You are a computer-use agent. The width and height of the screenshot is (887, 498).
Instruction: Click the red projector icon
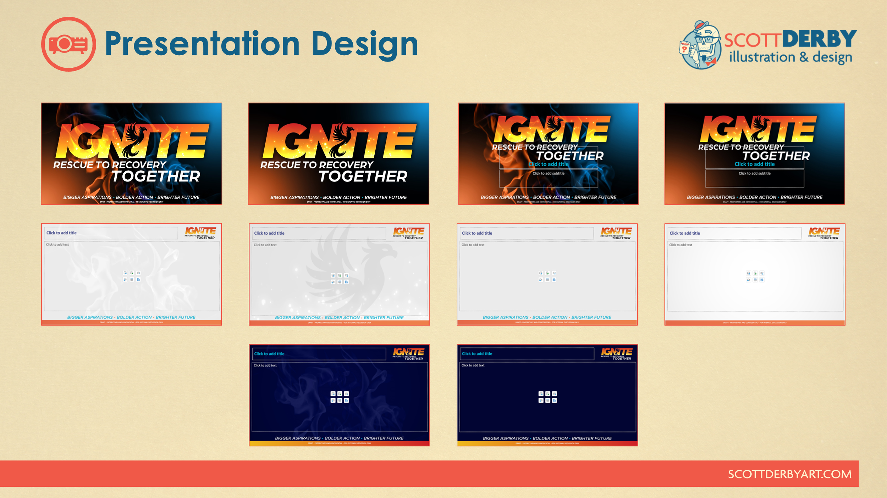coord(68,44)
